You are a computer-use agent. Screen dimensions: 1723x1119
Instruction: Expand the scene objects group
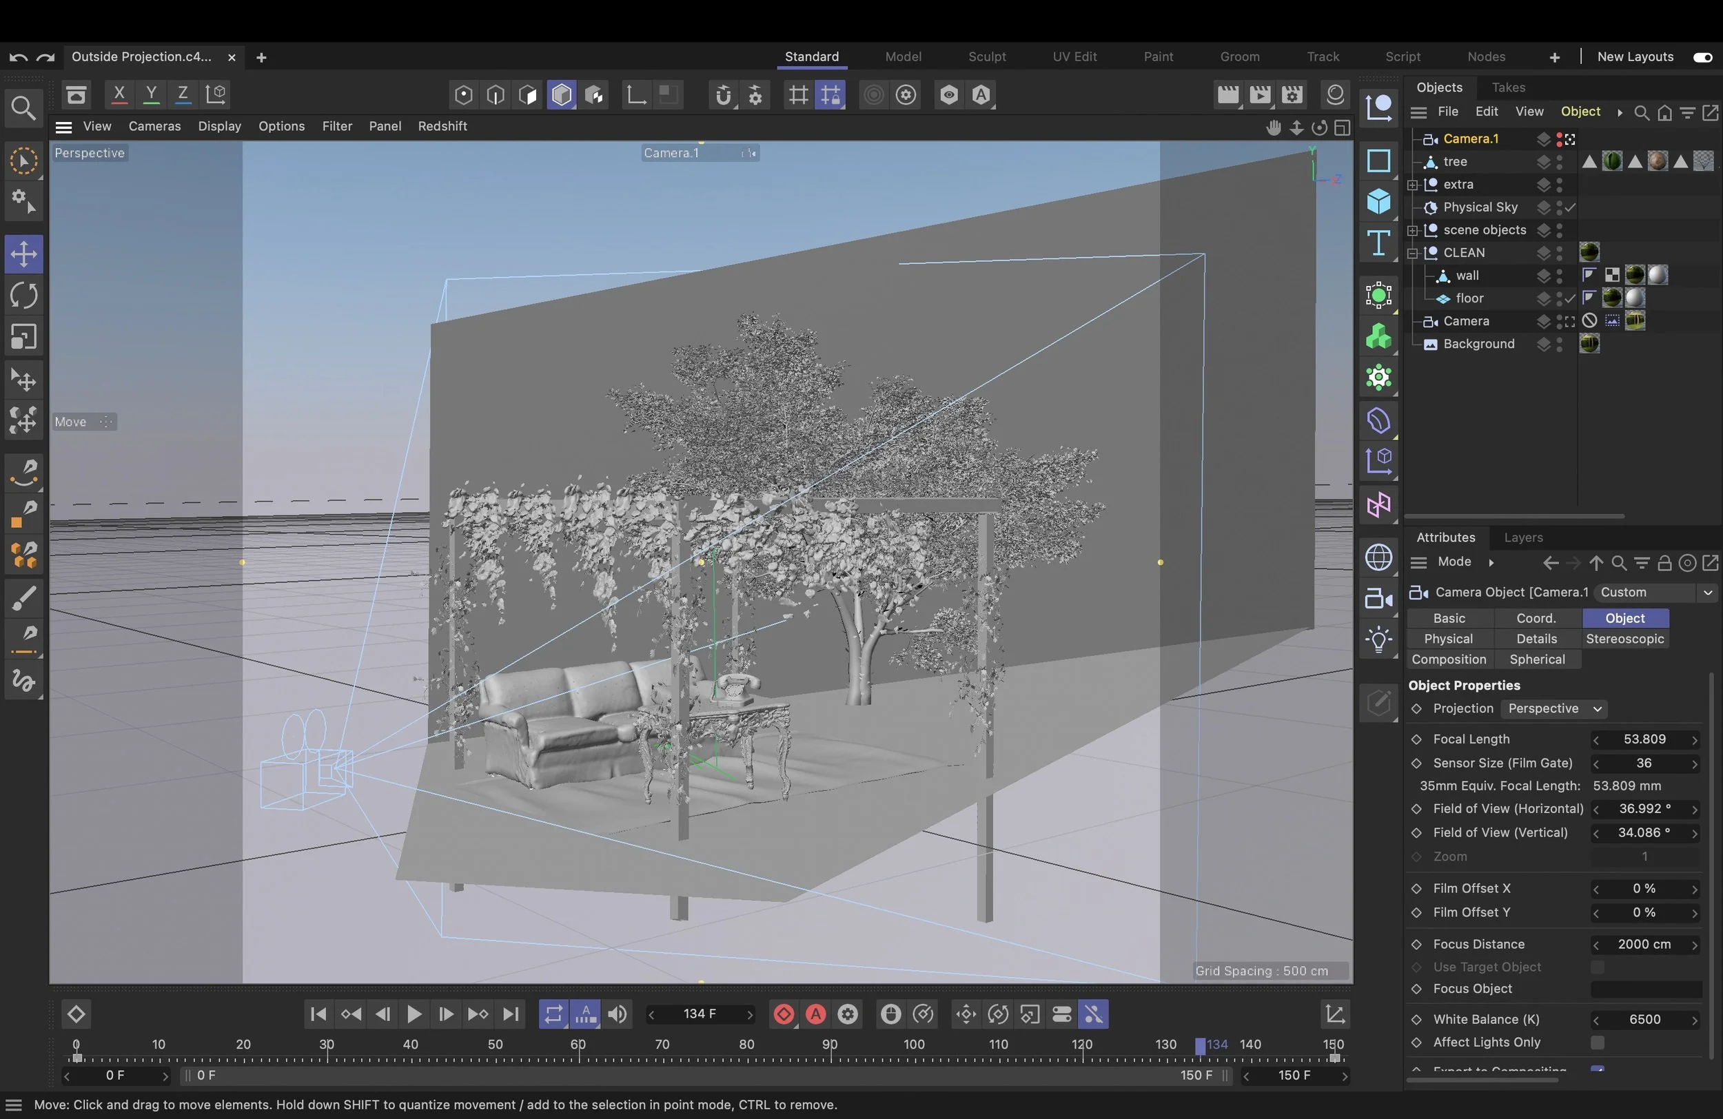click(1412, 230)
